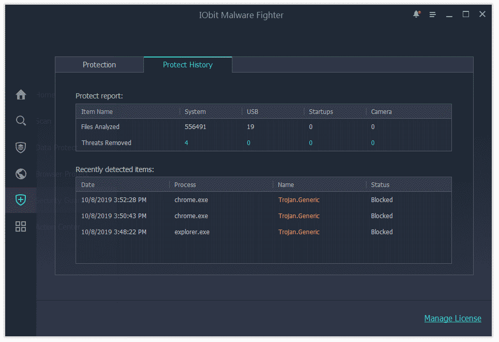Open the notifications bell

click(416, 15)
